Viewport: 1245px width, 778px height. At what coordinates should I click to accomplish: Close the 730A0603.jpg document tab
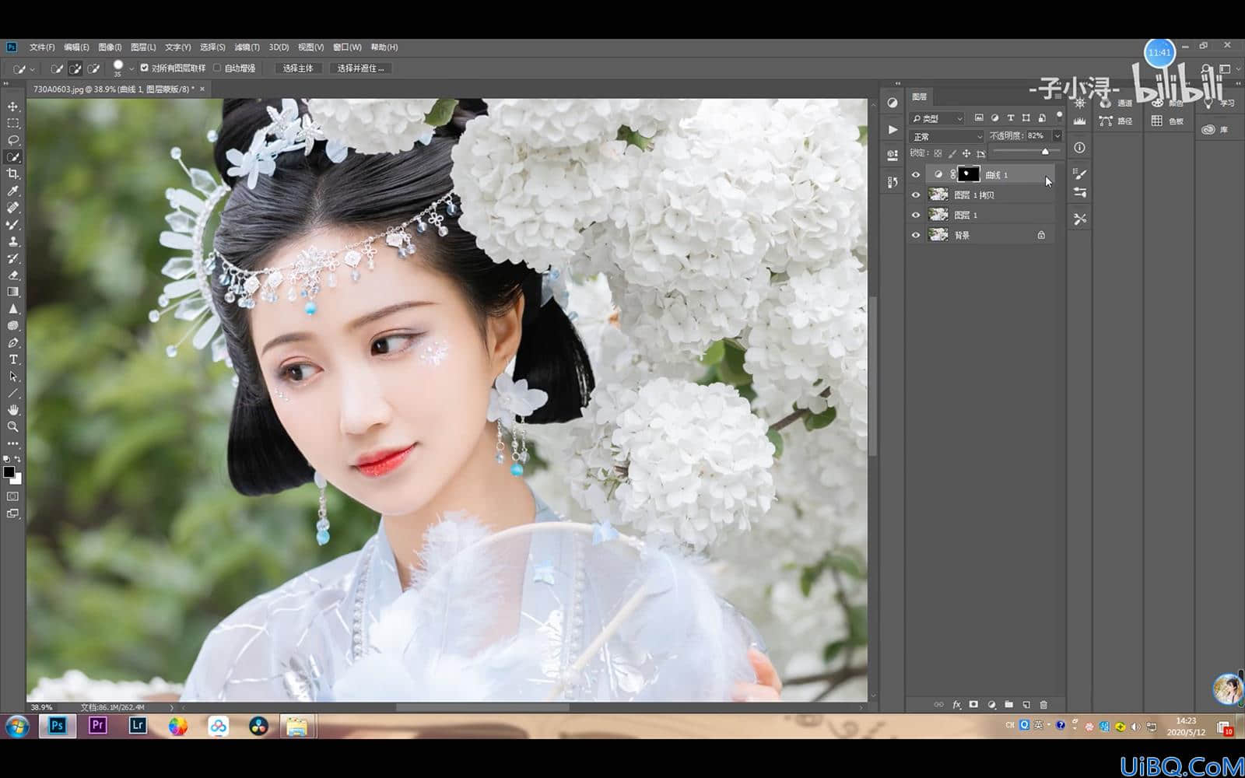point(202,89)
